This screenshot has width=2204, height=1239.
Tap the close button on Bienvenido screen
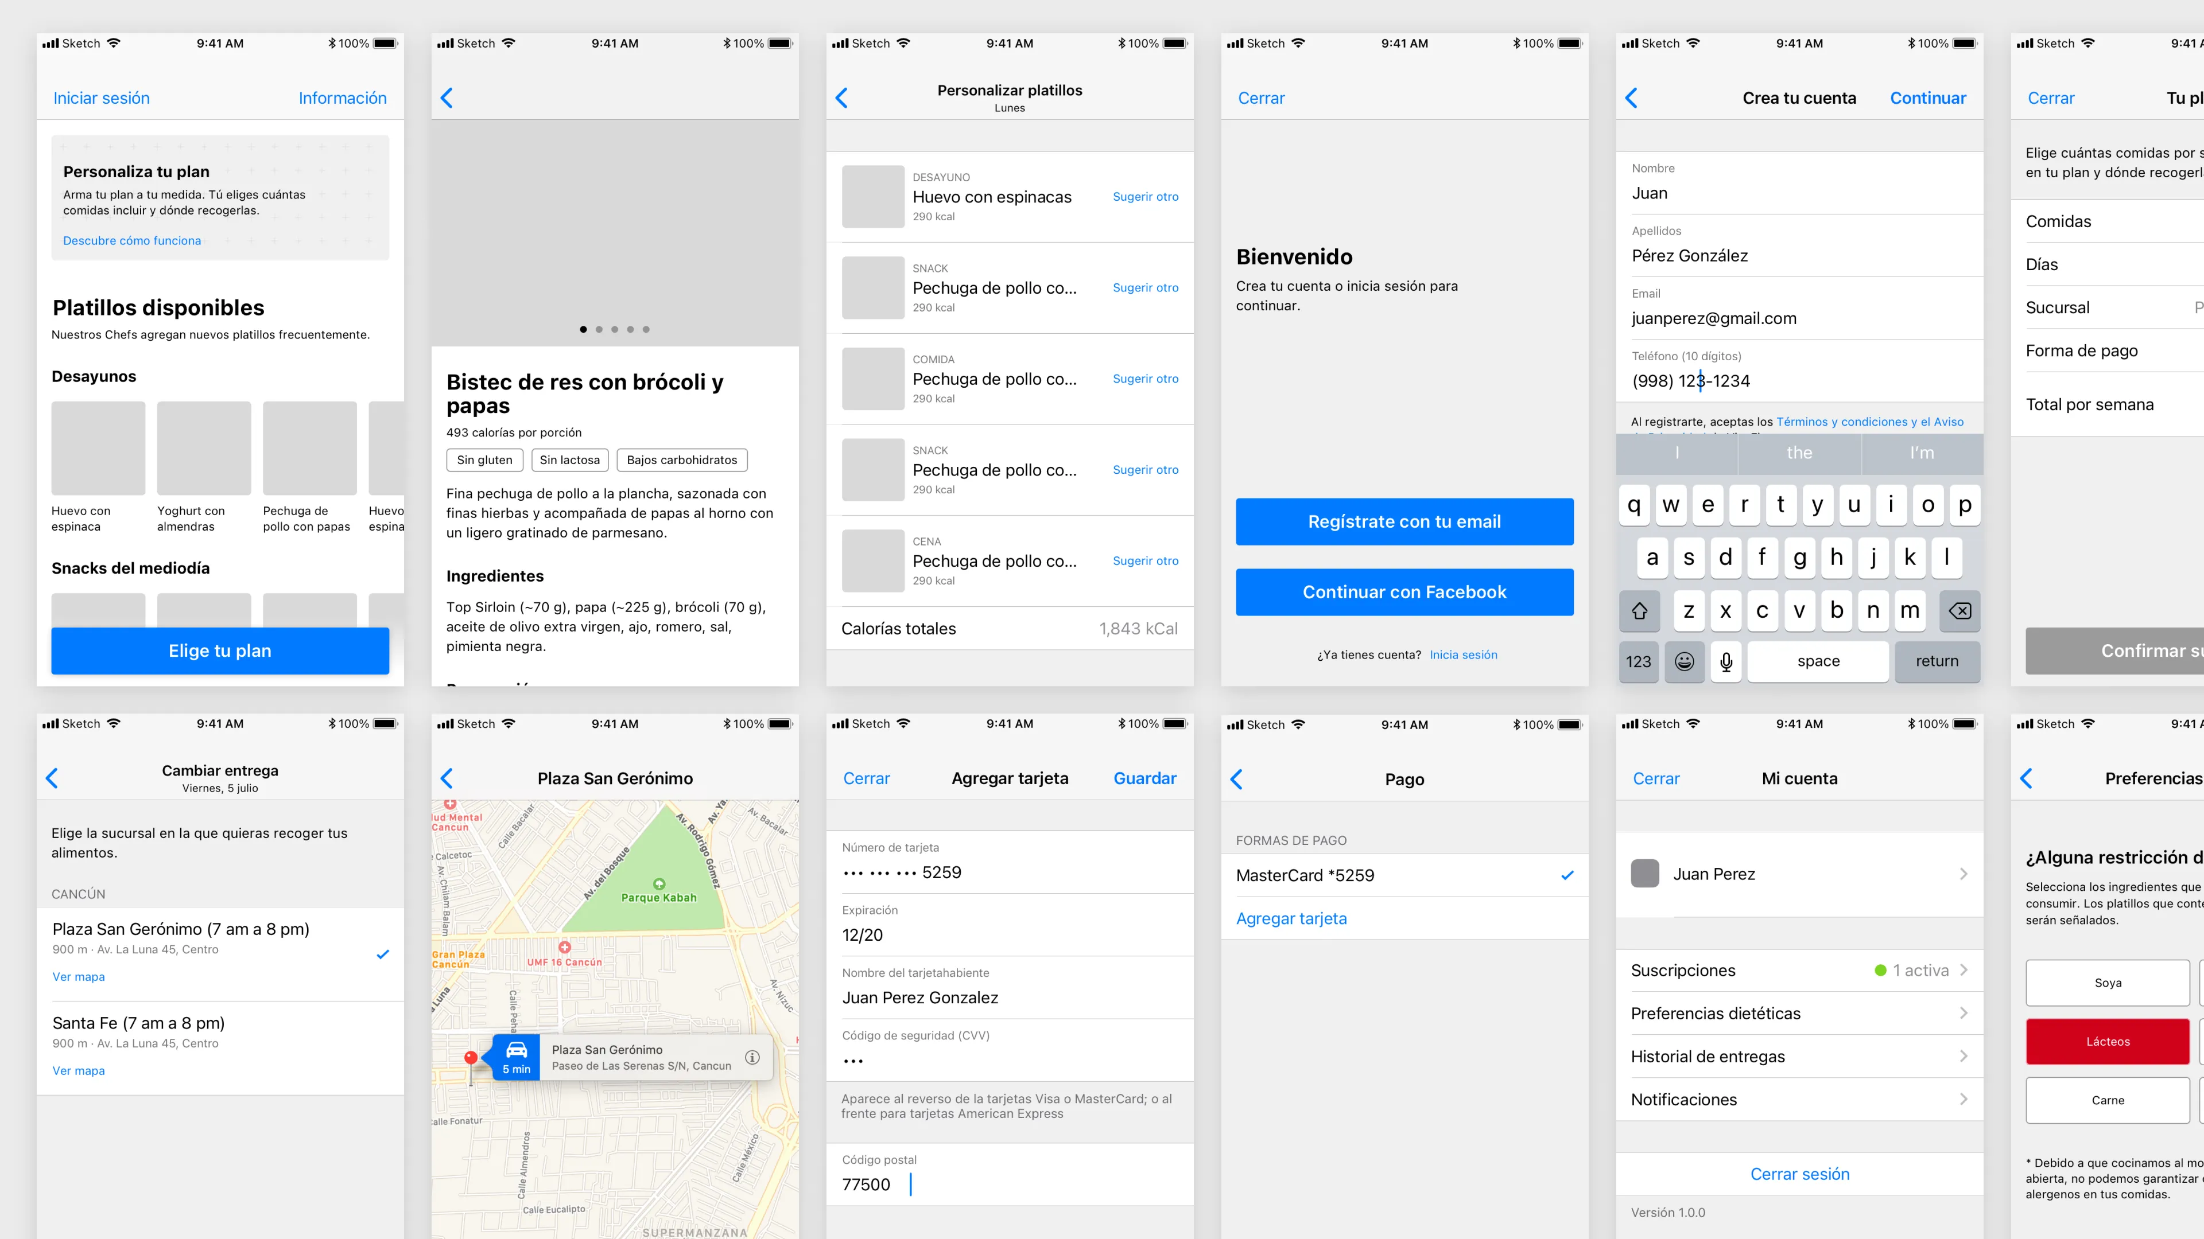click(x=1263, y=97)
